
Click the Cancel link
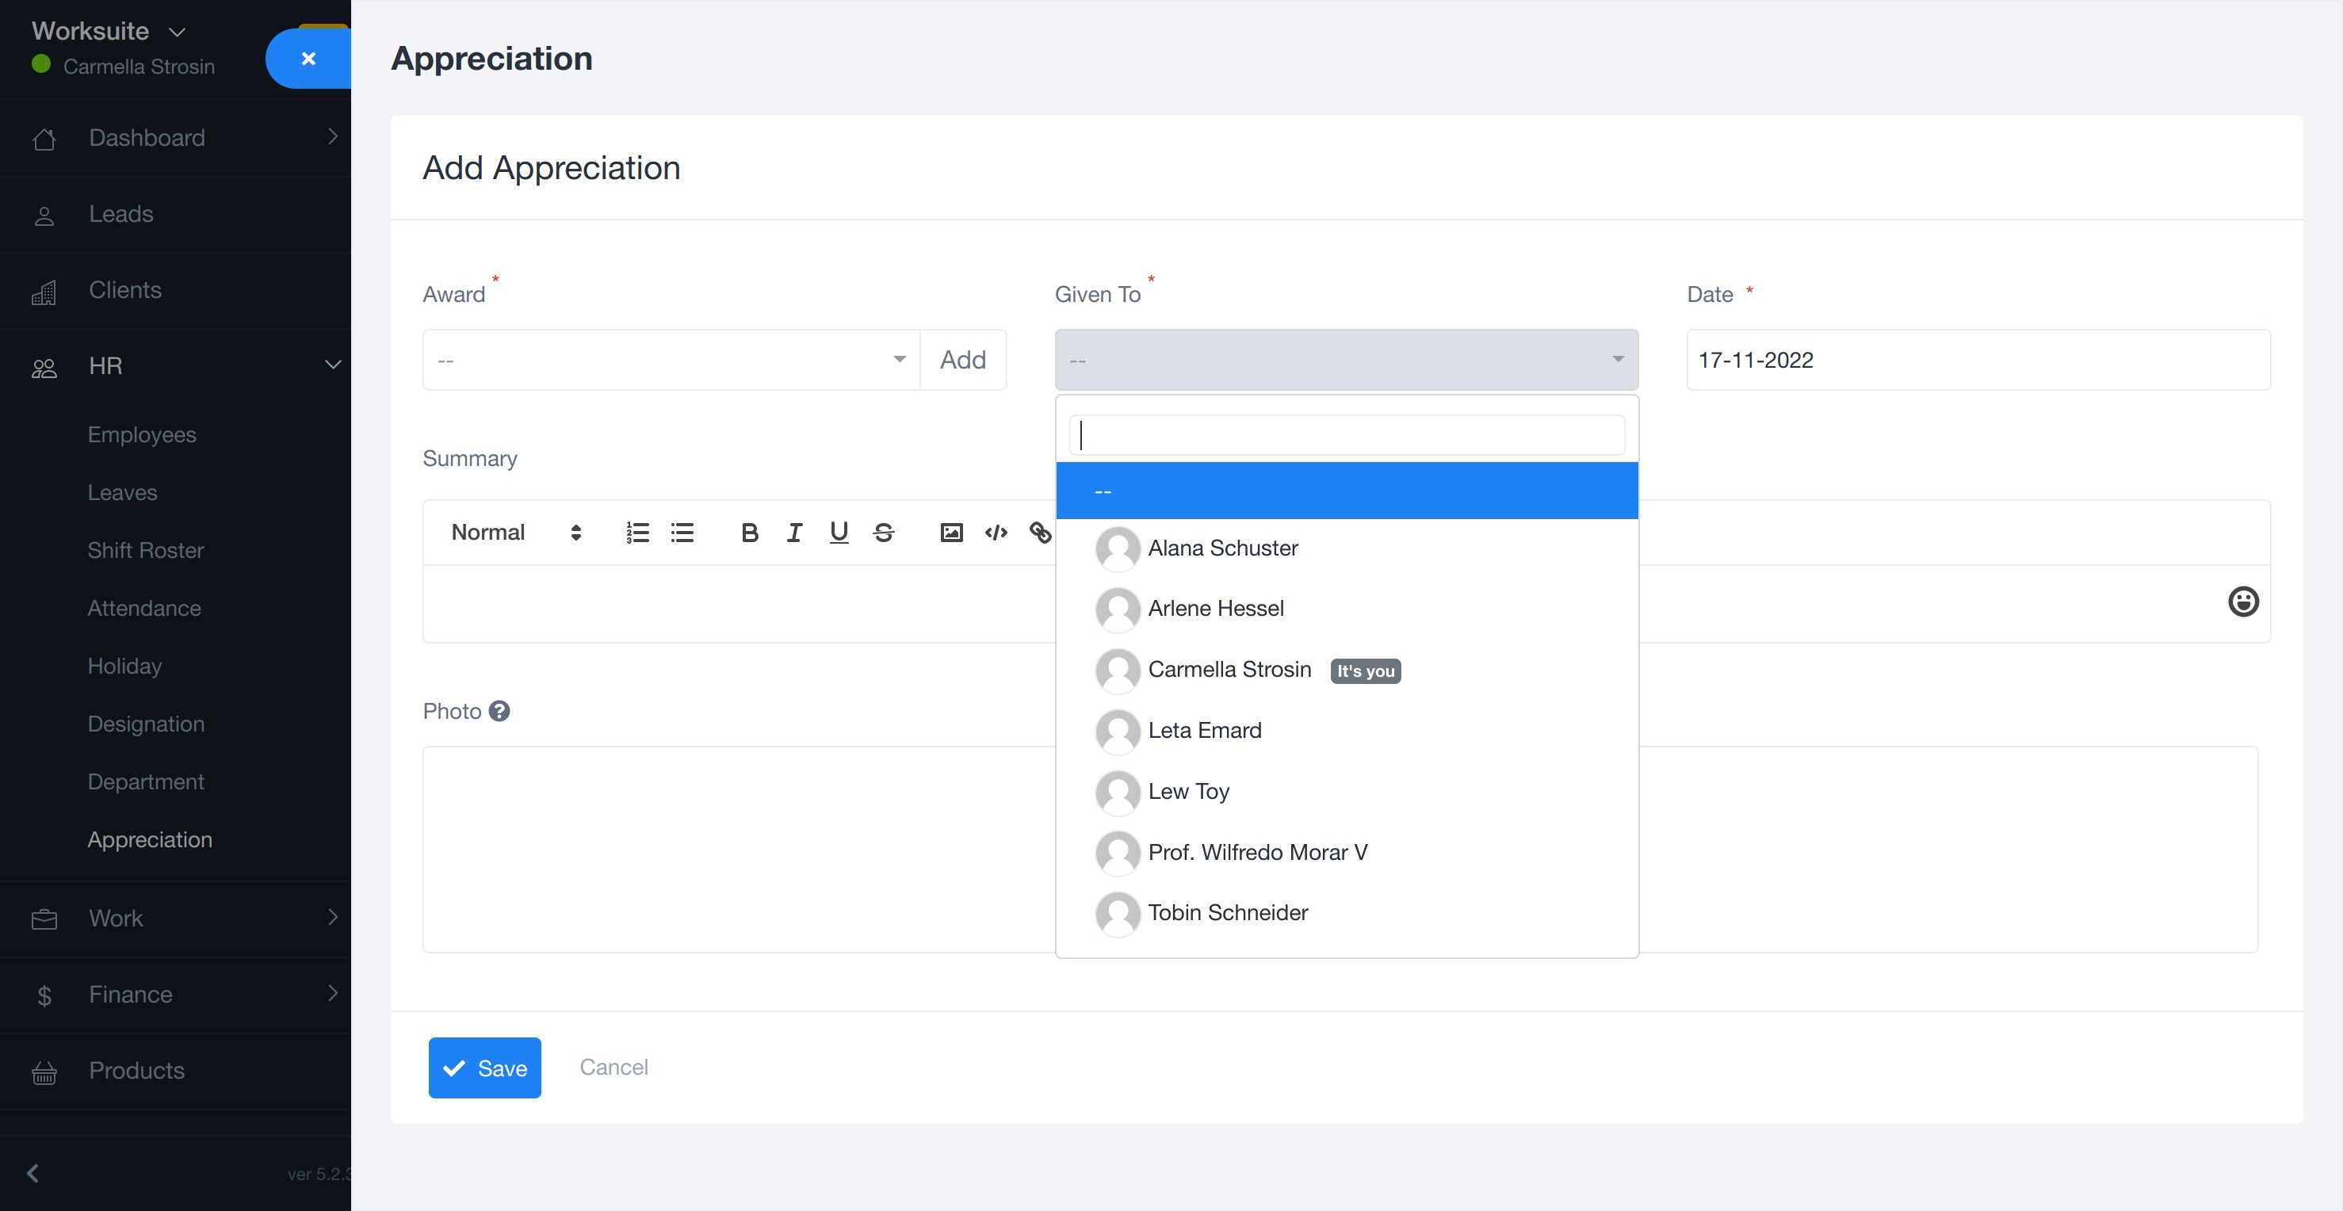pyautogui.click(x=614, y=1067)
